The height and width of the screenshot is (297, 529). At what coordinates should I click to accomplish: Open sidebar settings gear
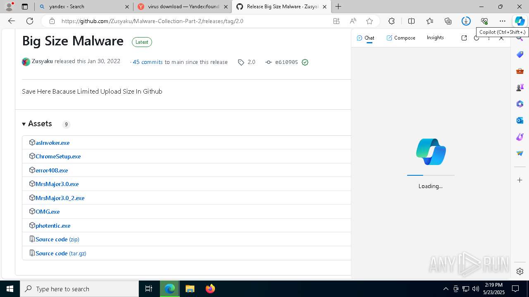point(520,271)
